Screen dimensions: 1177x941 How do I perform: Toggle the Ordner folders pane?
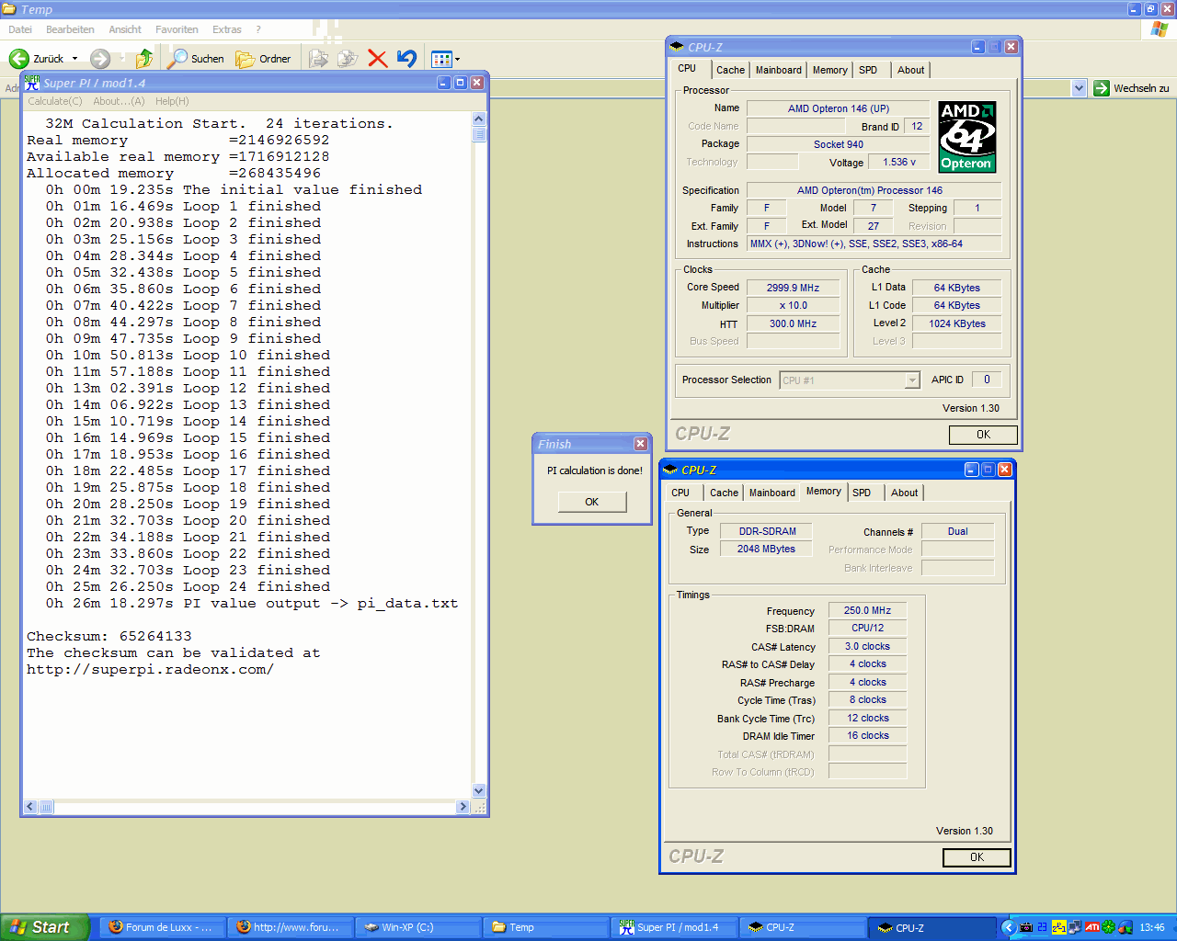pos(263,59)
